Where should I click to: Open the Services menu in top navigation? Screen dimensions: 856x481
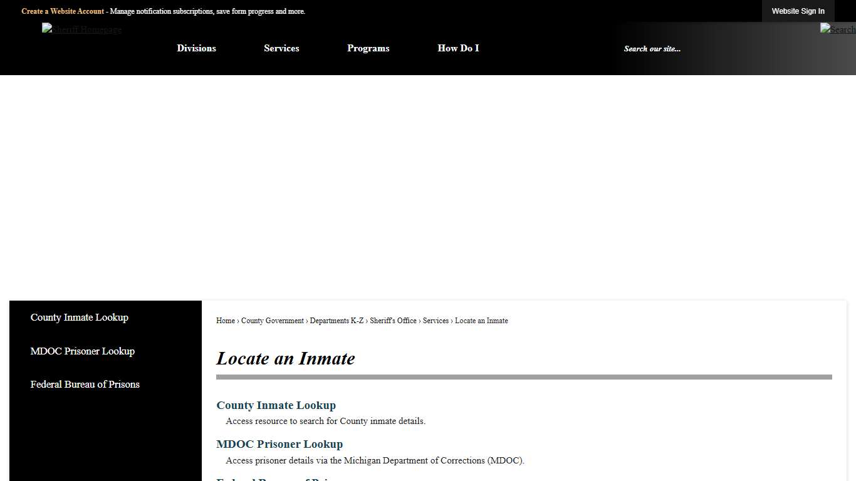281,48
